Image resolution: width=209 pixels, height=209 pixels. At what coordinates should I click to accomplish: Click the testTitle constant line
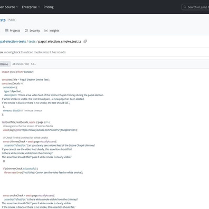click(x=26, y=80)
